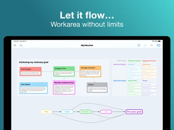The height and width of the screenshot is (130, 174).
Task: Select the Strengths subheading
Action: coord(131,64)
